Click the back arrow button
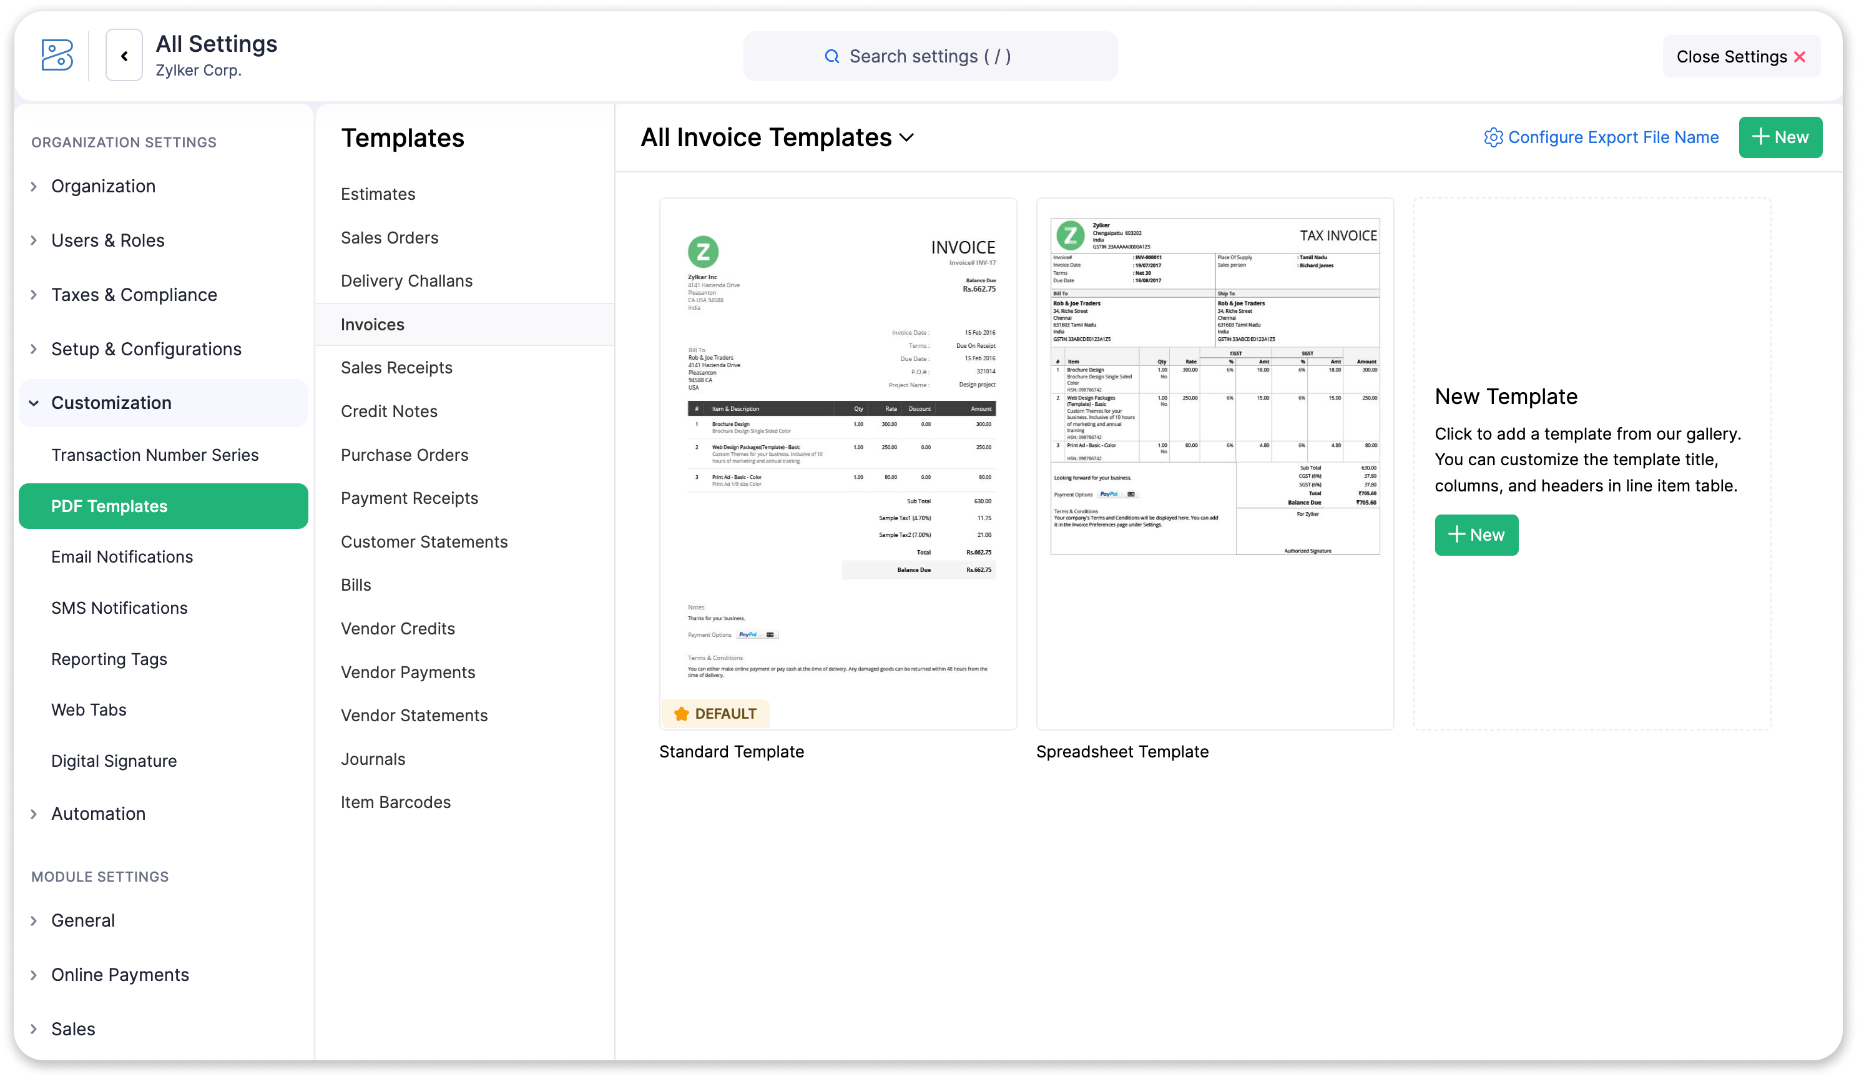Screen dimensions: 1859x1079 (124, 56)
